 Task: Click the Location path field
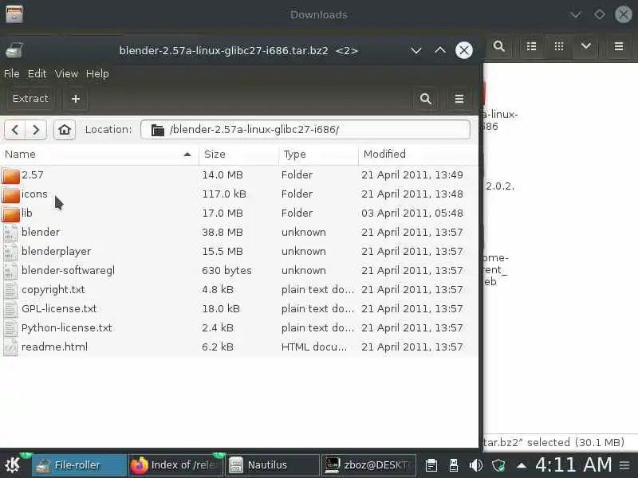(305, 130)
